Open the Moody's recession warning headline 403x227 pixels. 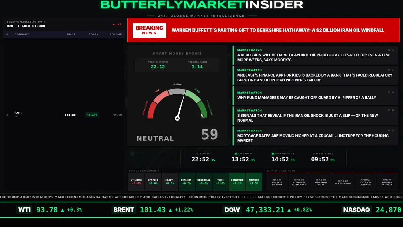click(315, 55)
